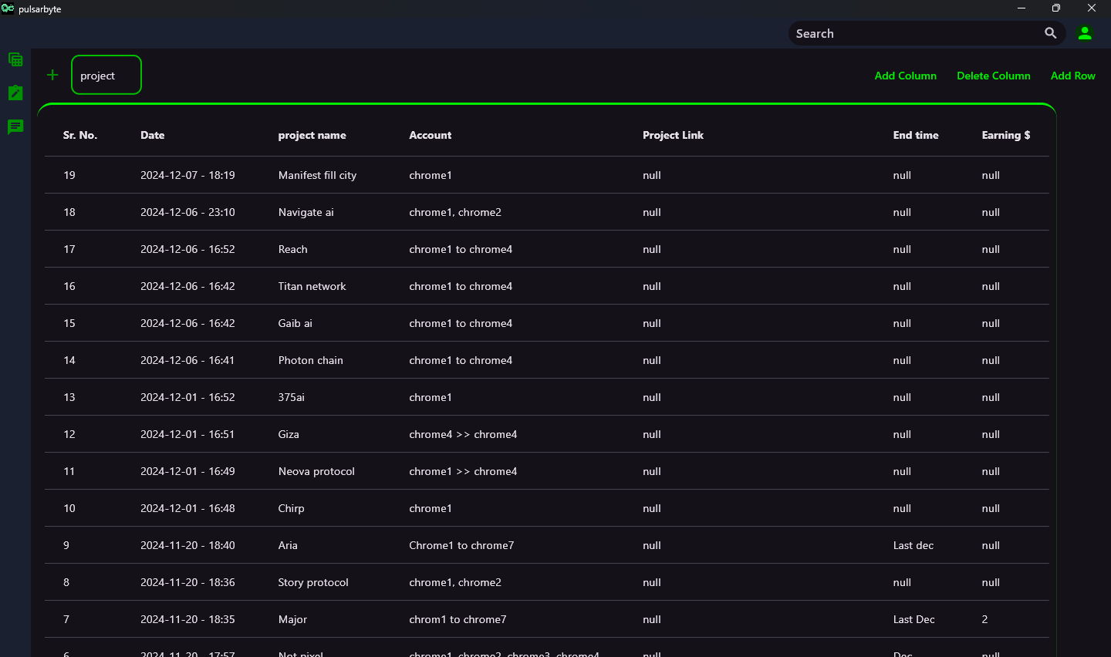Image resolution: width=1111 pixels, height=657 pixels.
Task: Open the chat messages sidebar icon
Action: 15,126
